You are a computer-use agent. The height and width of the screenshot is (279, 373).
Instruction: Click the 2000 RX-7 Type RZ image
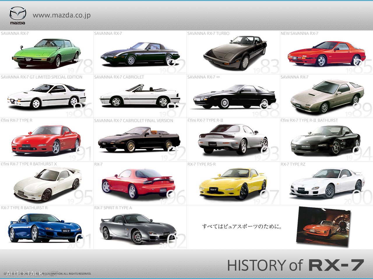325,183
